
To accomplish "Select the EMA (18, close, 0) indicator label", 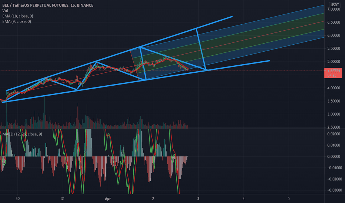I will tap(18, 16).
